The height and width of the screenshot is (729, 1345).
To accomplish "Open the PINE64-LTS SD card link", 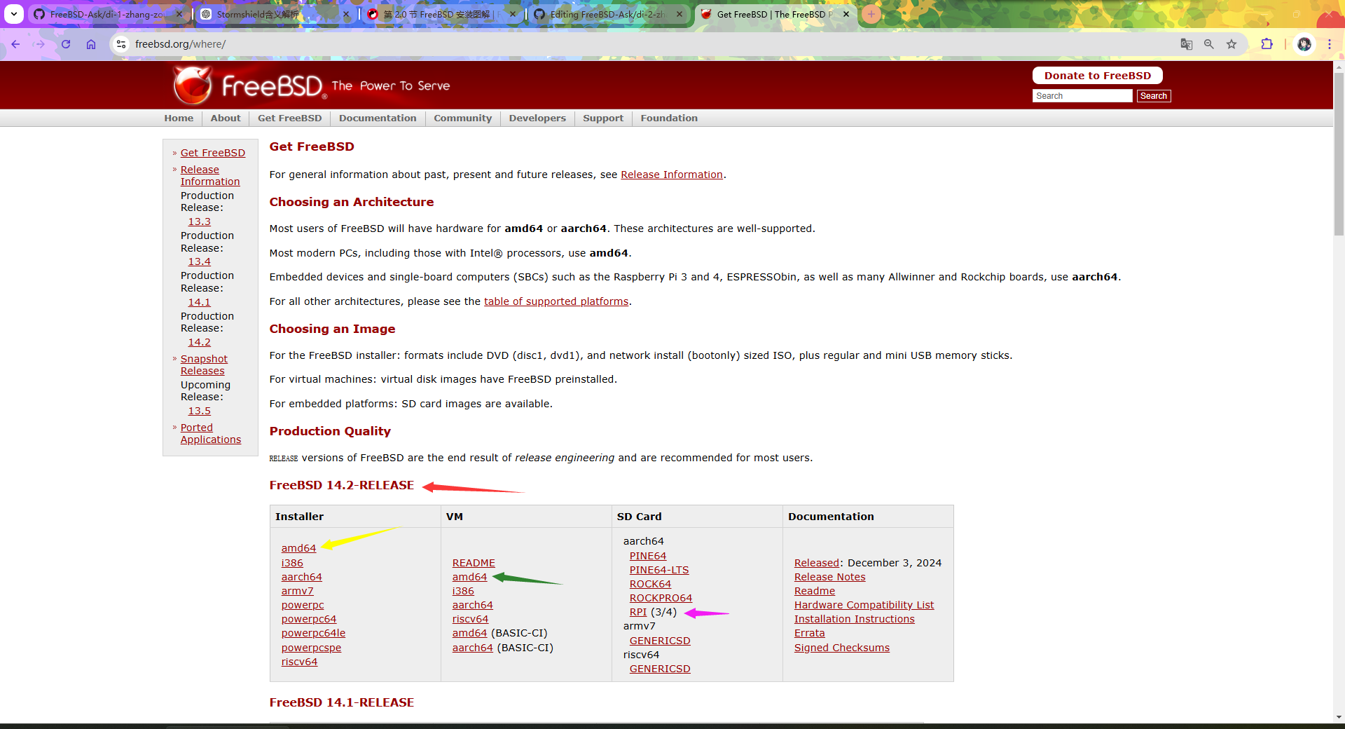I will (659, 570).
